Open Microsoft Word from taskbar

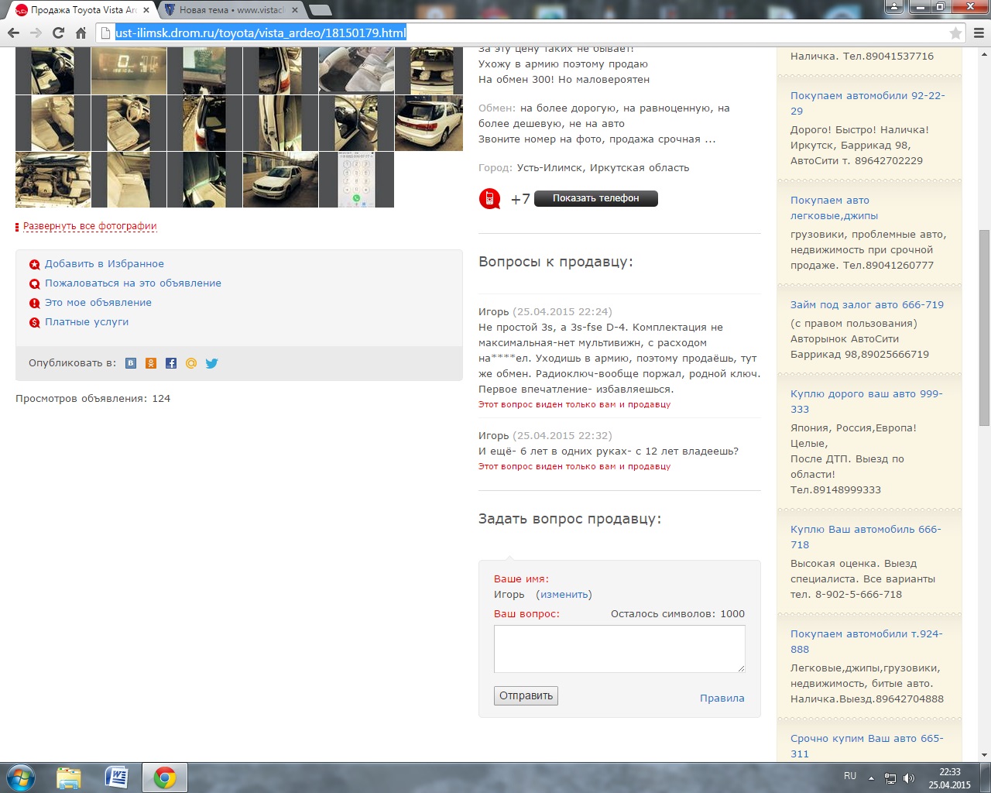116,778
